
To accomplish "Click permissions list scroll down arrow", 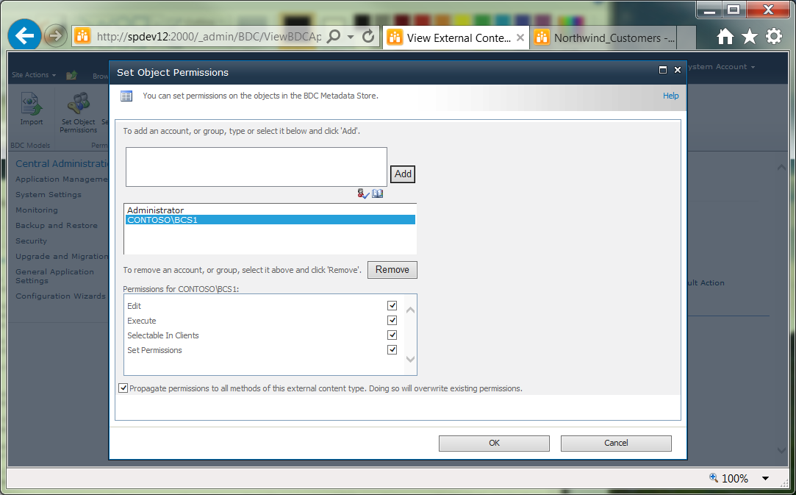I will (x=411, y=360).
